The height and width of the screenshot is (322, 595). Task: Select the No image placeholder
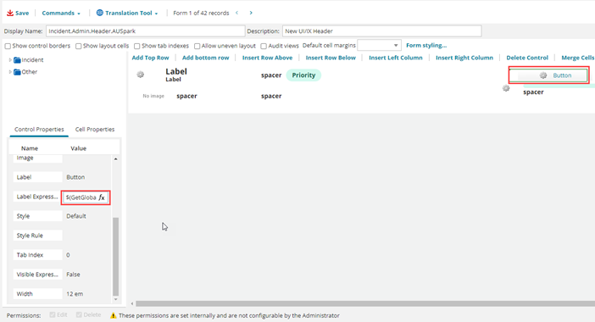click(153, 96)
